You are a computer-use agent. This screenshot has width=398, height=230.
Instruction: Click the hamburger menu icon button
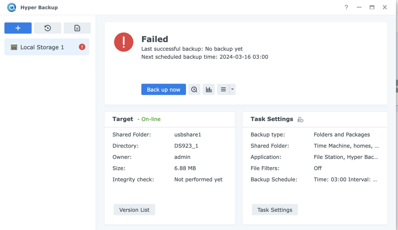pos(223,90)
